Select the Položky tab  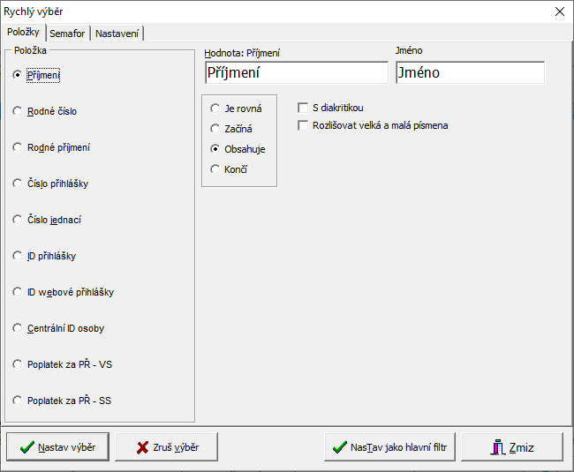pos(23,32)
